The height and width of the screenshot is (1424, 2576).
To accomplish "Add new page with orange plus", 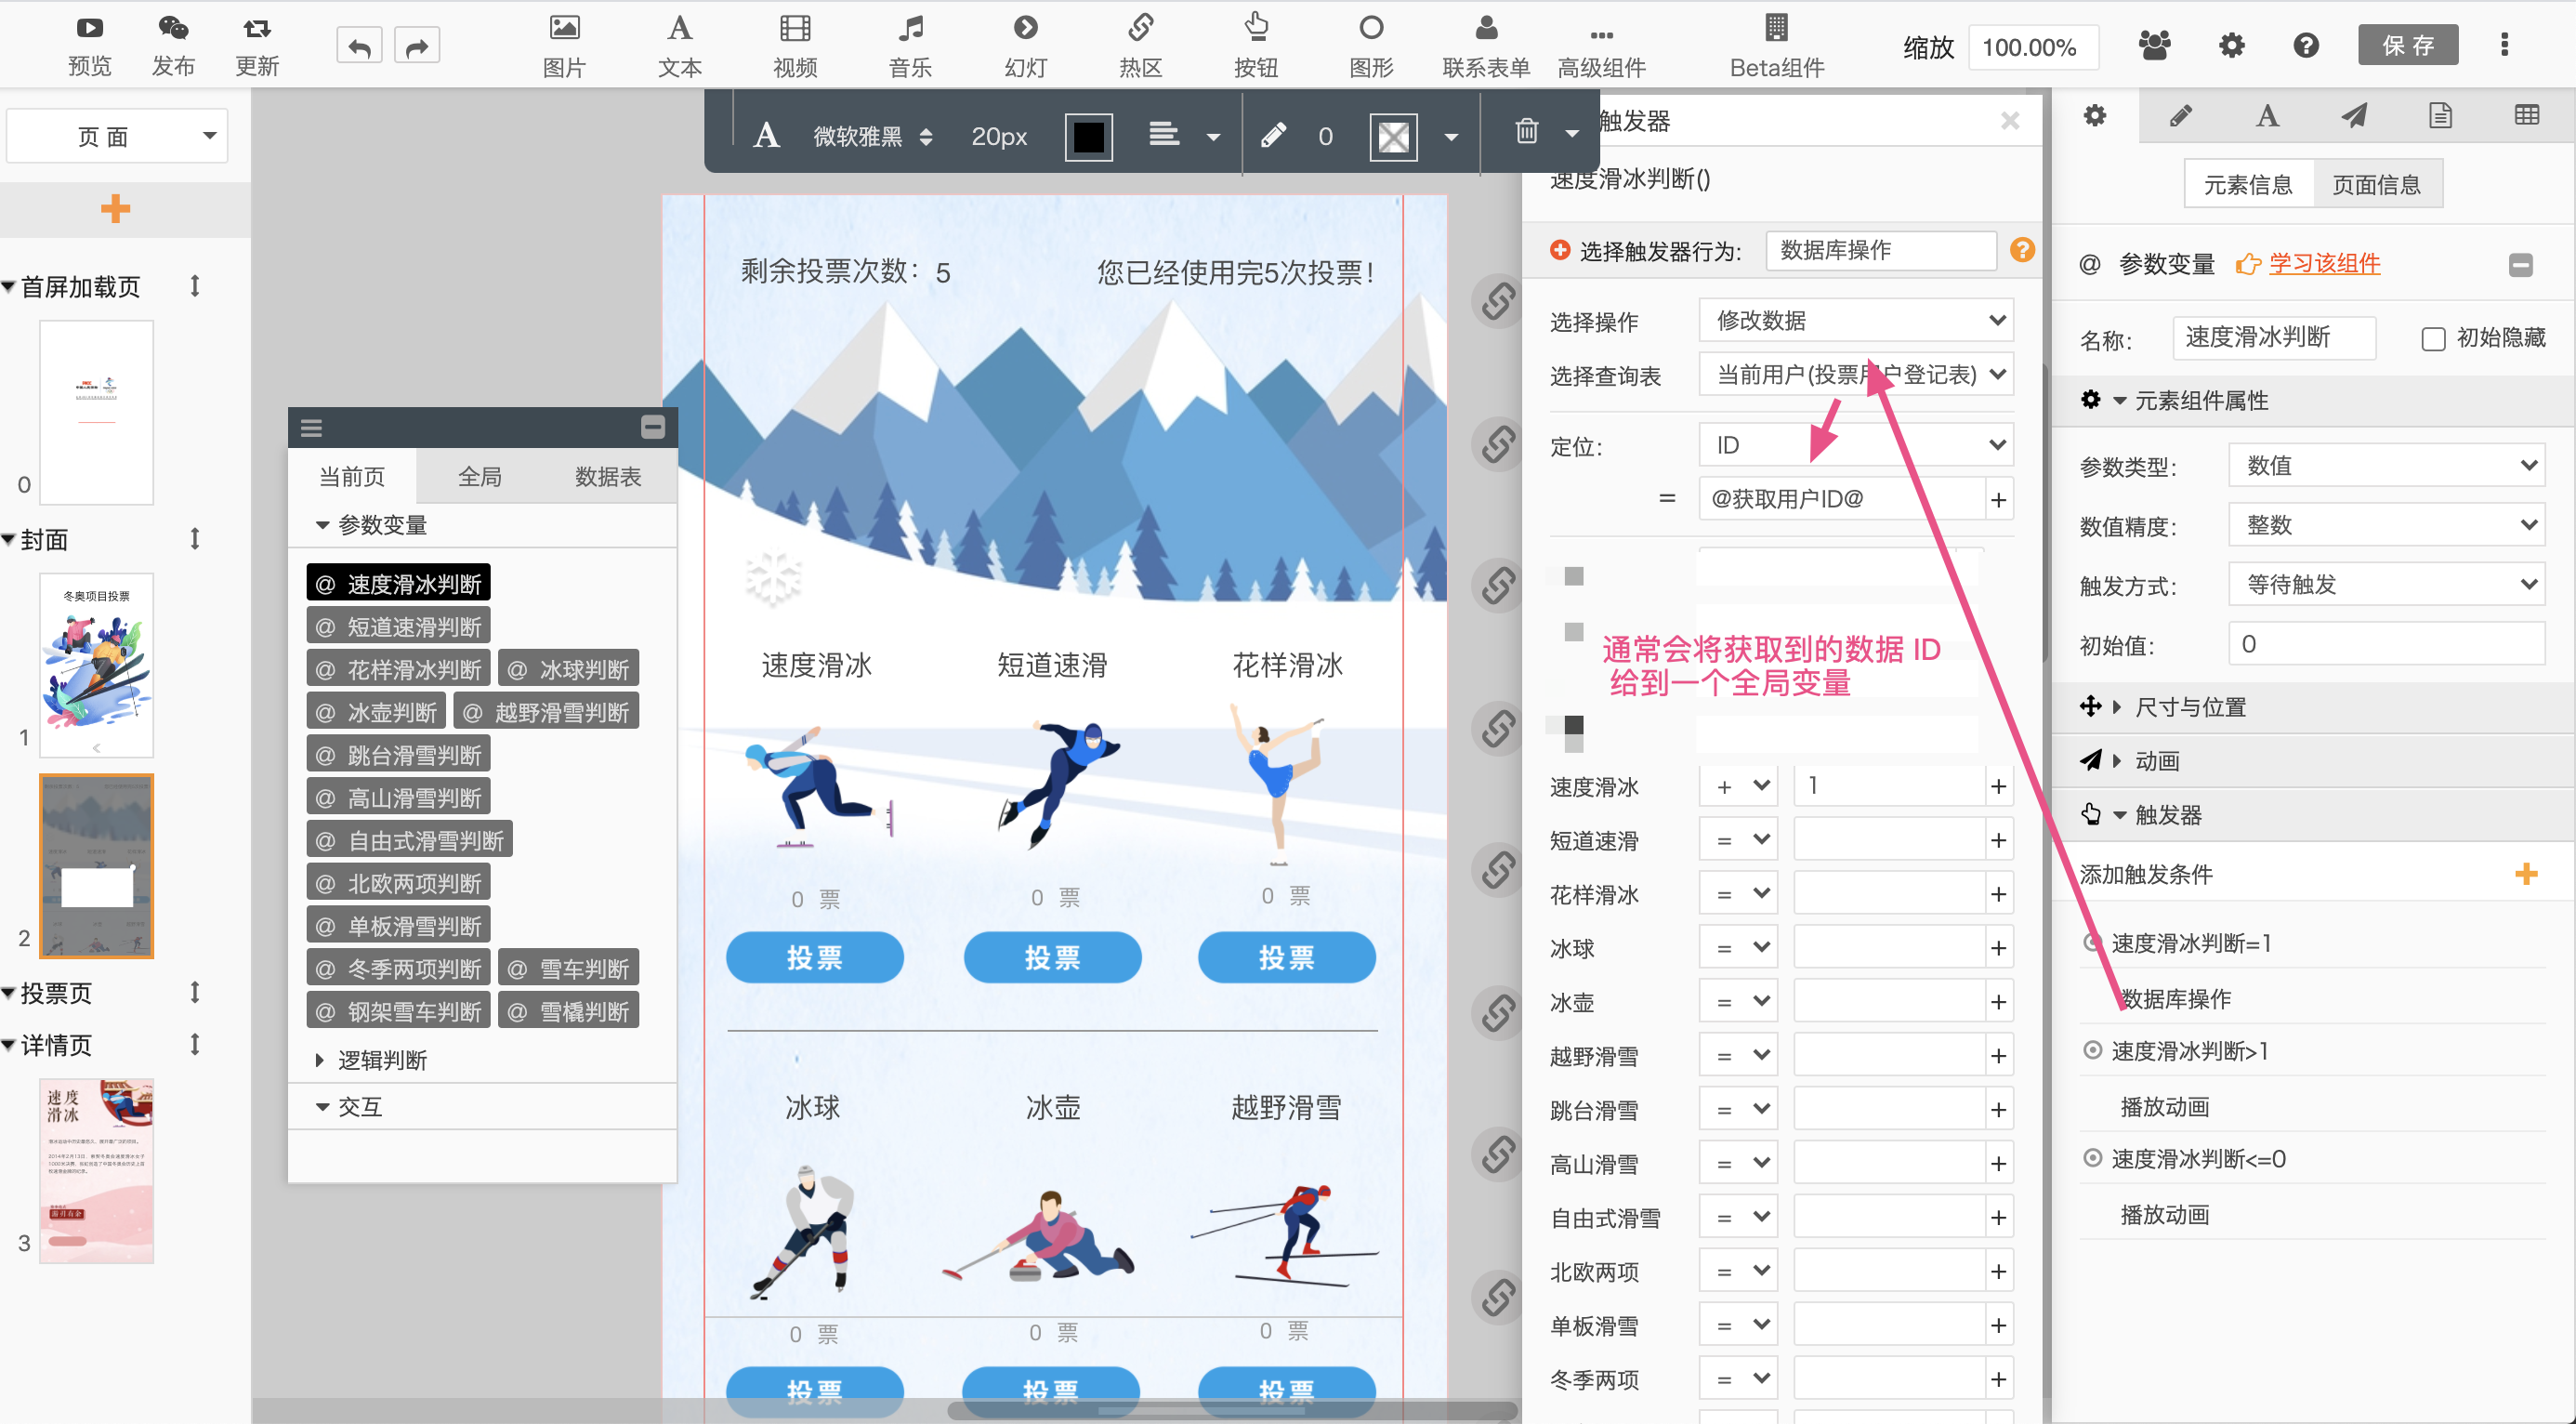I will click(x=115, y=209).
